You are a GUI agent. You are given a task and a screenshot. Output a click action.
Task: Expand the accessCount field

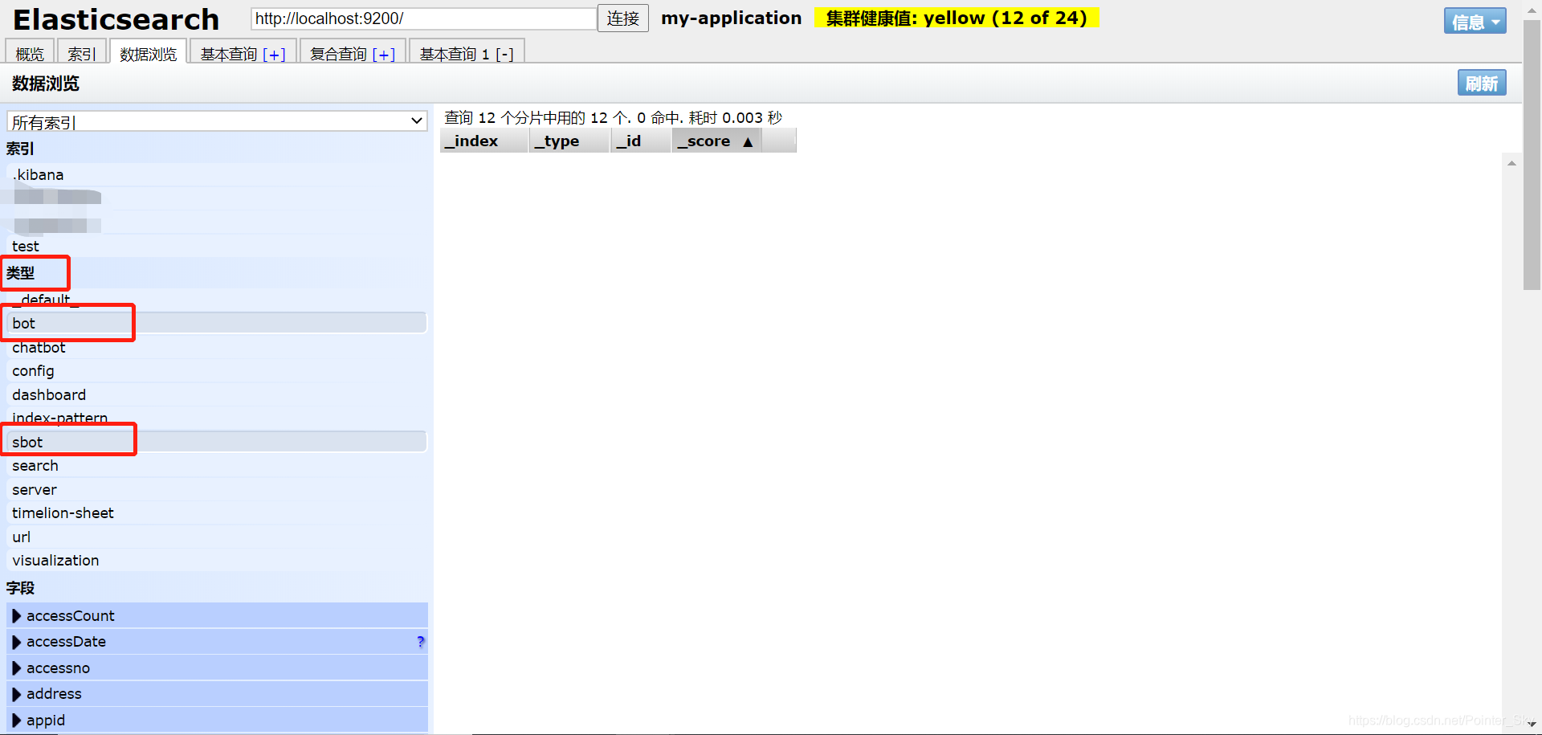(x=217, y=615)
